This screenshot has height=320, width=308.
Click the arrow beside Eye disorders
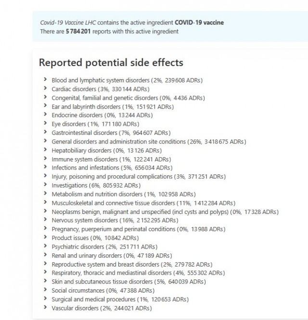pyautogui.click(x=45, y=124)
